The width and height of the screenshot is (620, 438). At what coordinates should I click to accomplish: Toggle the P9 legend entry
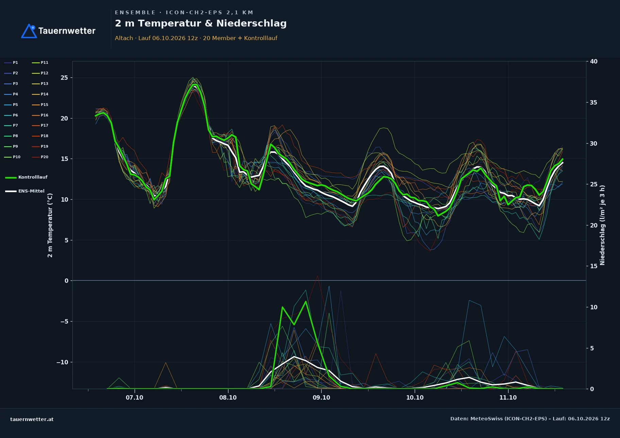11,146
